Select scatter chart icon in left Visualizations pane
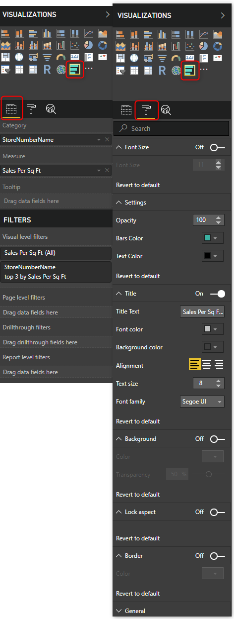Viewport: 234px width, 619px height. (74, 45)
